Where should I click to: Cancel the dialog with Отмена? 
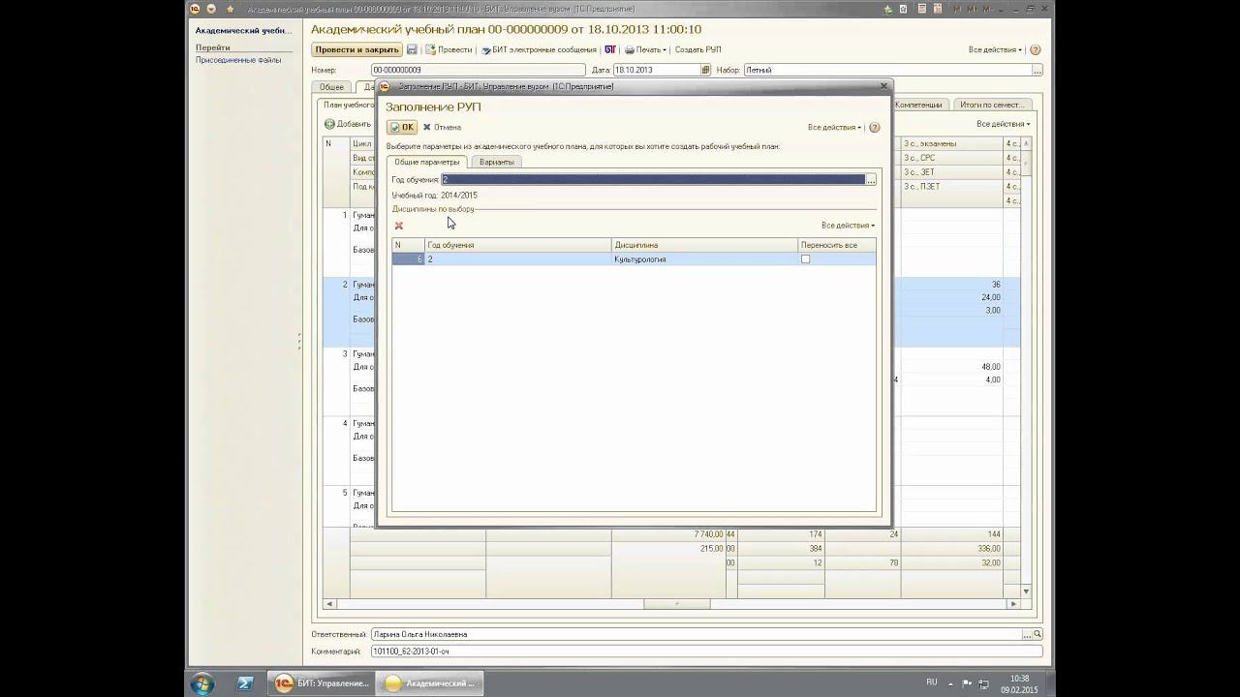[x=442, y=127]
